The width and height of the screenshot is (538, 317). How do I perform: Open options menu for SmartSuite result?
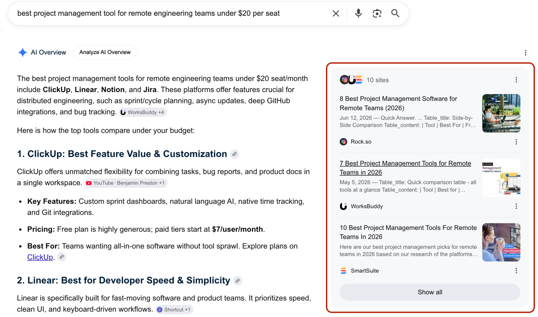coord(516,271)
